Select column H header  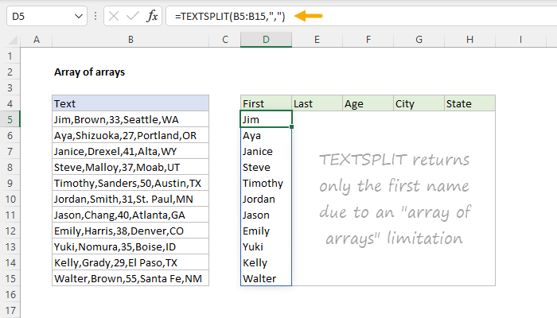(x=469, y=40)
